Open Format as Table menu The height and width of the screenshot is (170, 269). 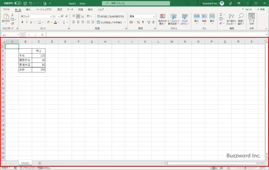pos(173,19)
